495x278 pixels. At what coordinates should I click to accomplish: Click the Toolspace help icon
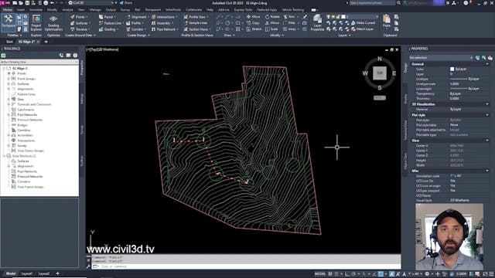pos(75,56)
